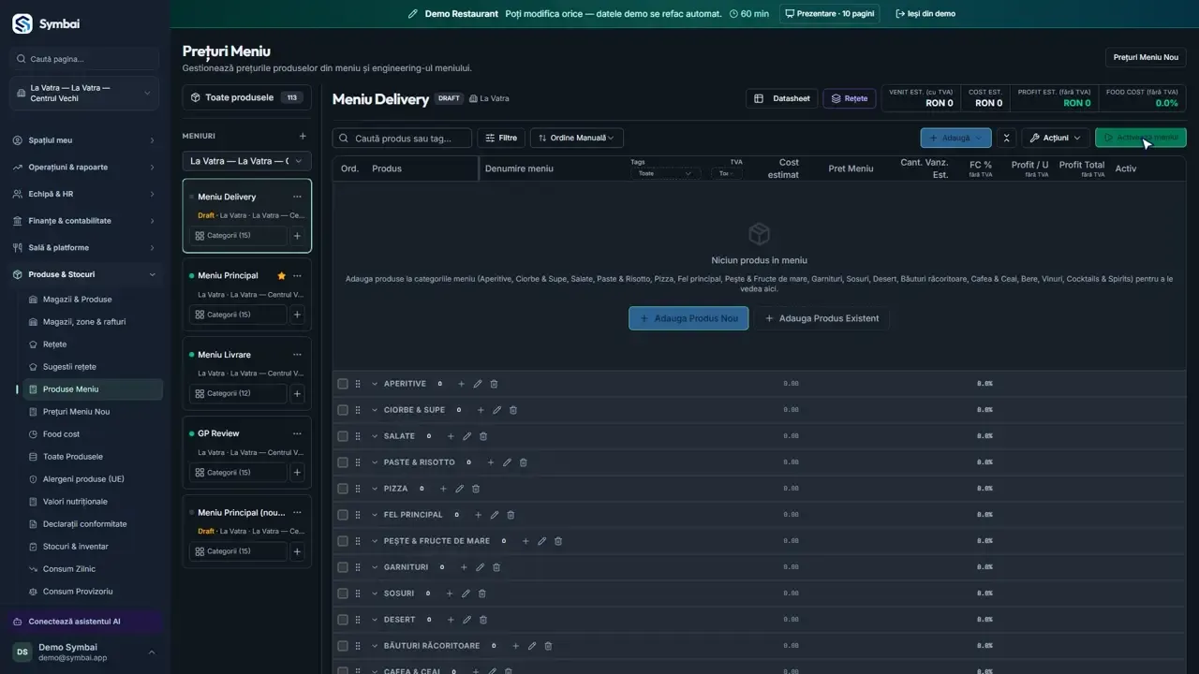Open the three-dot menu for Meniu Principal
The height and width of the screenshot is (674, 1199).
[x=297, y=276]
